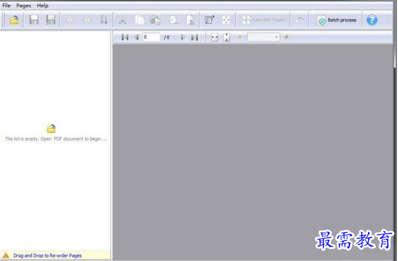Click the undo arrow icon
This screenshot has height=261, width=398.
300,20
